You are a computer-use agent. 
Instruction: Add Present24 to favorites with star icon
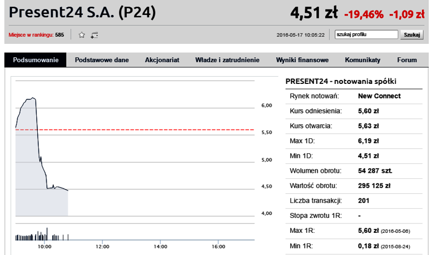tap(82, 35)
